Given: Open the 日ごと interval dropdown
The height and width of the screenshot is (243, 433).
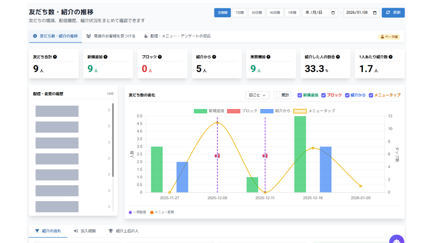Looking at the screenshot, I should [257, 95].
